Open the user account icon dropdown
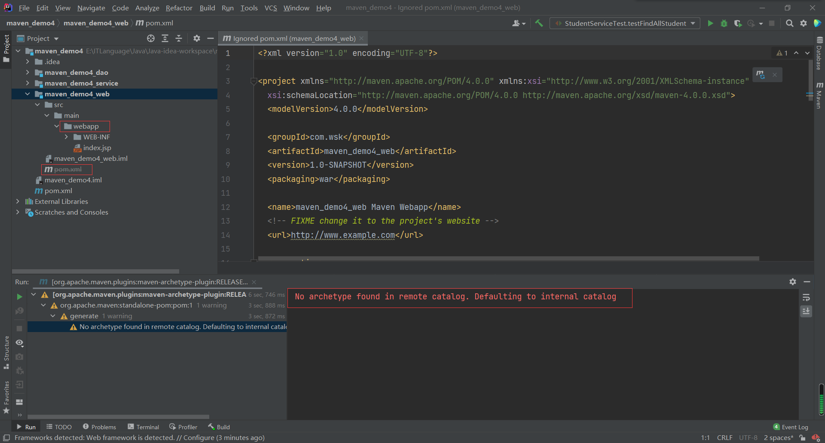825x443 pixels. pos(519,23)
